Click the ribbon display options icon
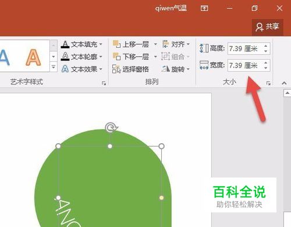The width and height of the screenshot is (291, 227). [x=204, y=8]
